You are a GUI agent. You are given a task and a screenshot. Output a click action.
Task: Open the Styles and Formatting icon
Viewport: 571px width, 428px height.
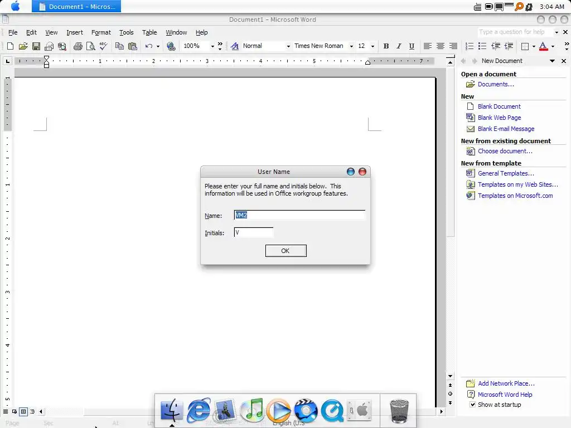point(235,46)
